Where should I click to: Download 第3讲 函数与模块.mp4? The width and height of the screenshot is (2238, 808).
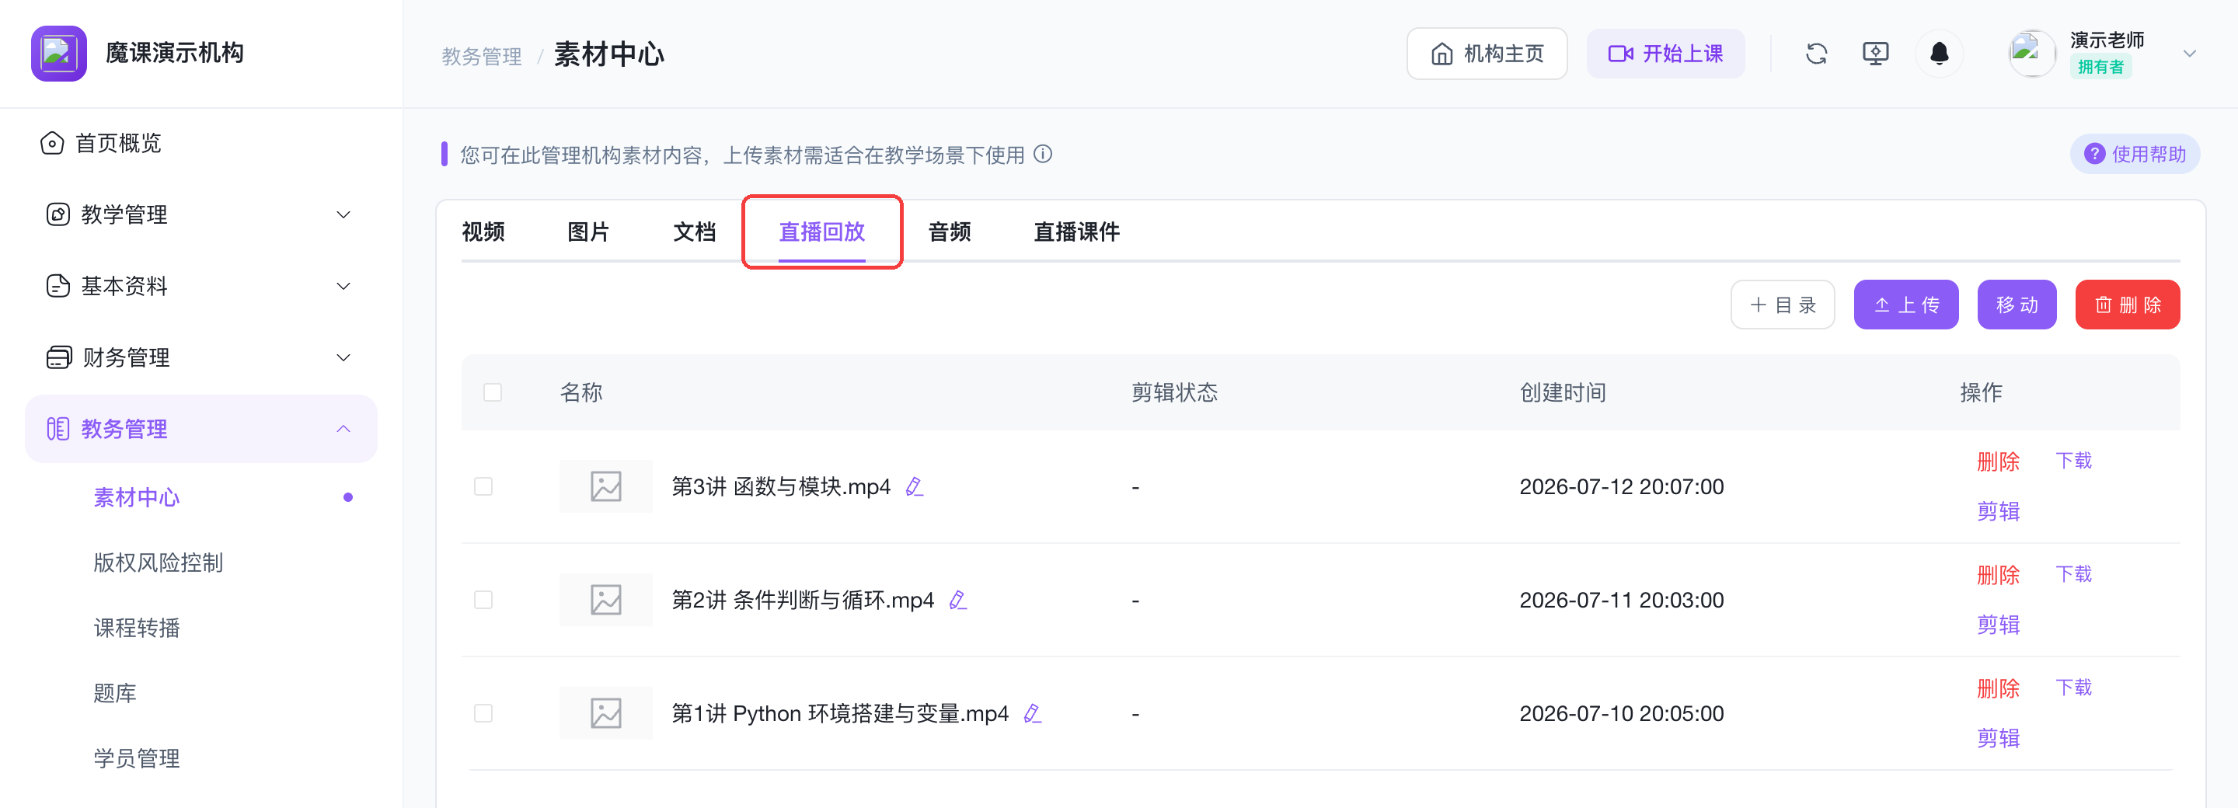point(2073,461)
